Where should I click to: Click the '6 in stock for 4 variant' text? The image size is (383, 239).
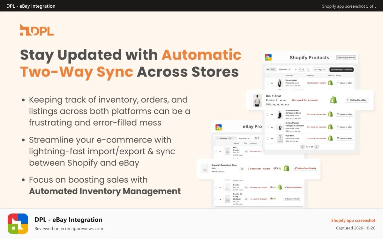coord(305,100)
